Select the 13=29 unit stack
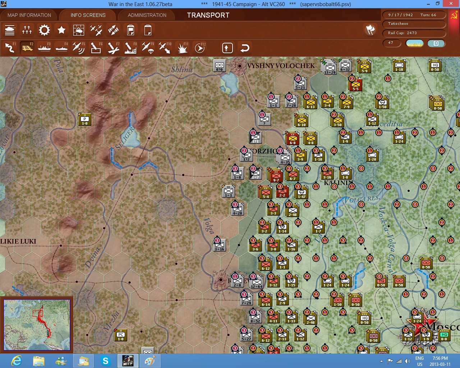Image resolution: width=460 pixels, height=368 pixels. (329, 68)
